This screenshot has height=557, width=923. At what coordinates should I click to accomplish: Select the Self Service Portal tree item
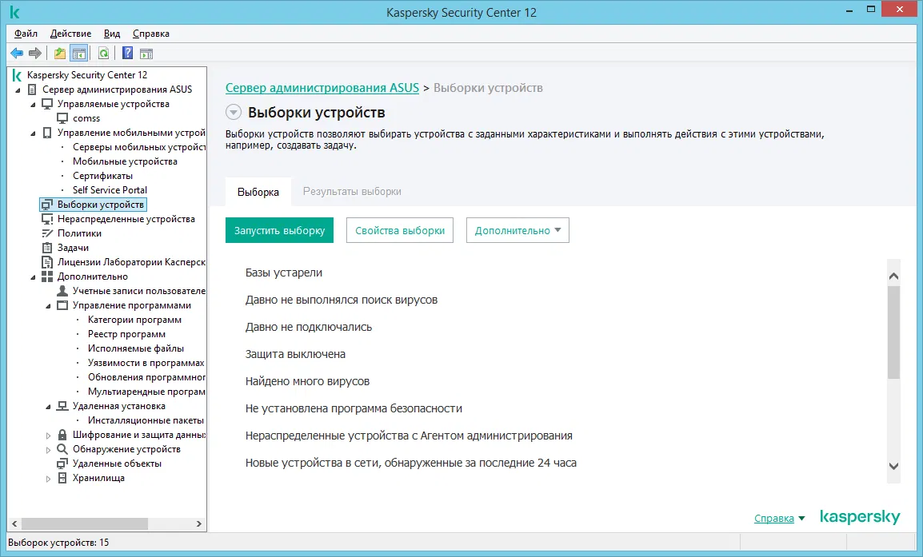coord(110,190)
